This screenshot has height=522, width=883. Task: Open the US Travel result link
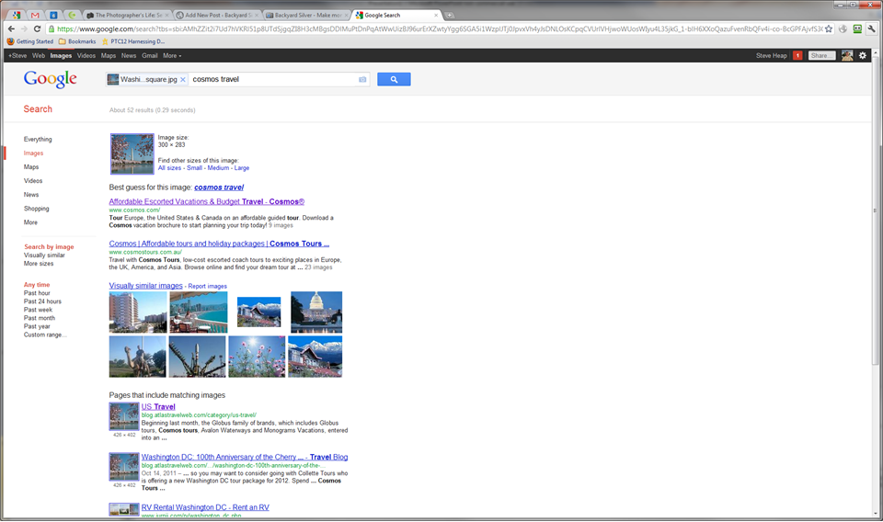[158, 407]
